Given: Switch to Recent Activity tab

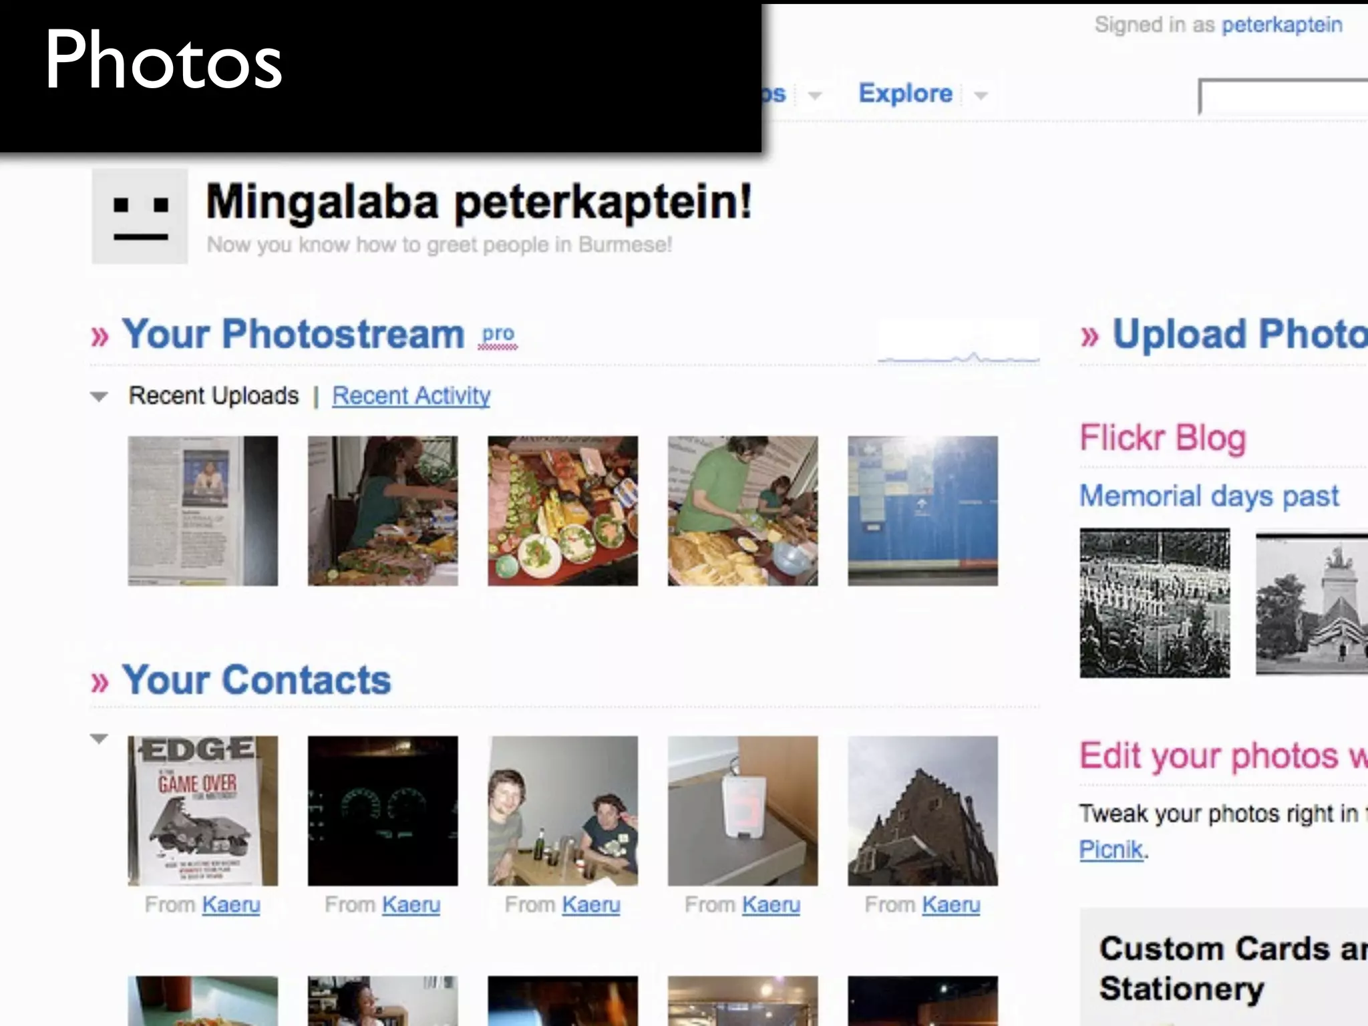Looking at the screenshot, I should click(411, 395).
